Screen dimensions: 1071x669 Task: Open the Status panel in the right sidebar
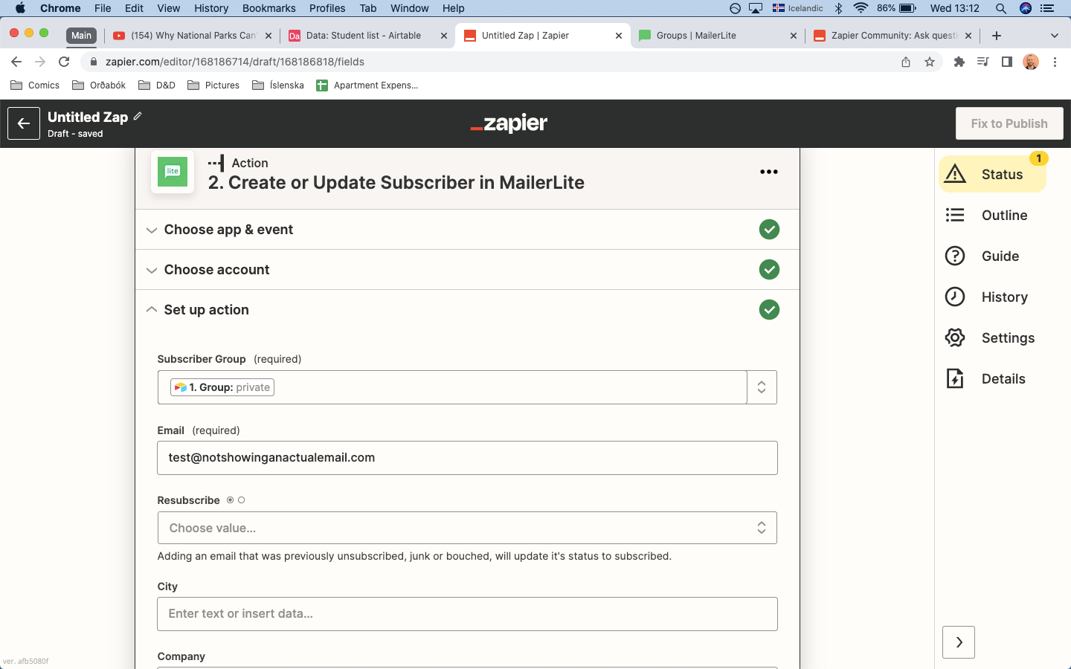[x=992, y=175]
